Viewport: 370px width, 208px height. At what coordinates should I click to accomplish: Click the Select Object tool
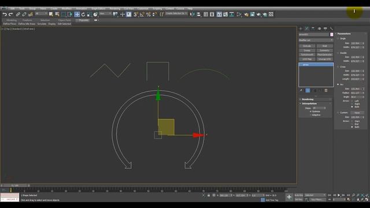(51, 14)
